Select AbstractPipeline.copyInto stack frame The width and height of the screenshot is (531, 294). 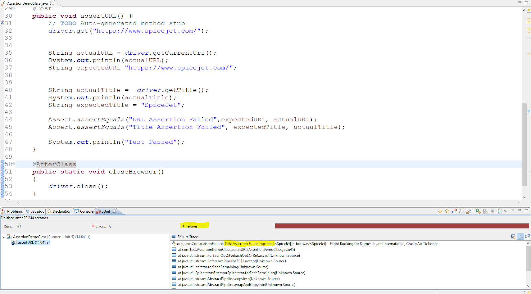click(x=229, y=279)
